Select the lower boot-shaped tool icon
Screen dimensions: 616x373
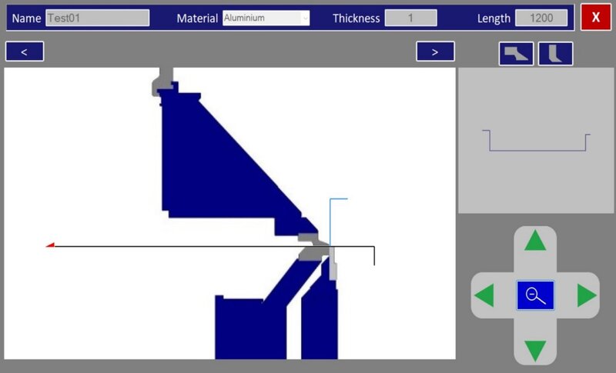pos(555,54)
